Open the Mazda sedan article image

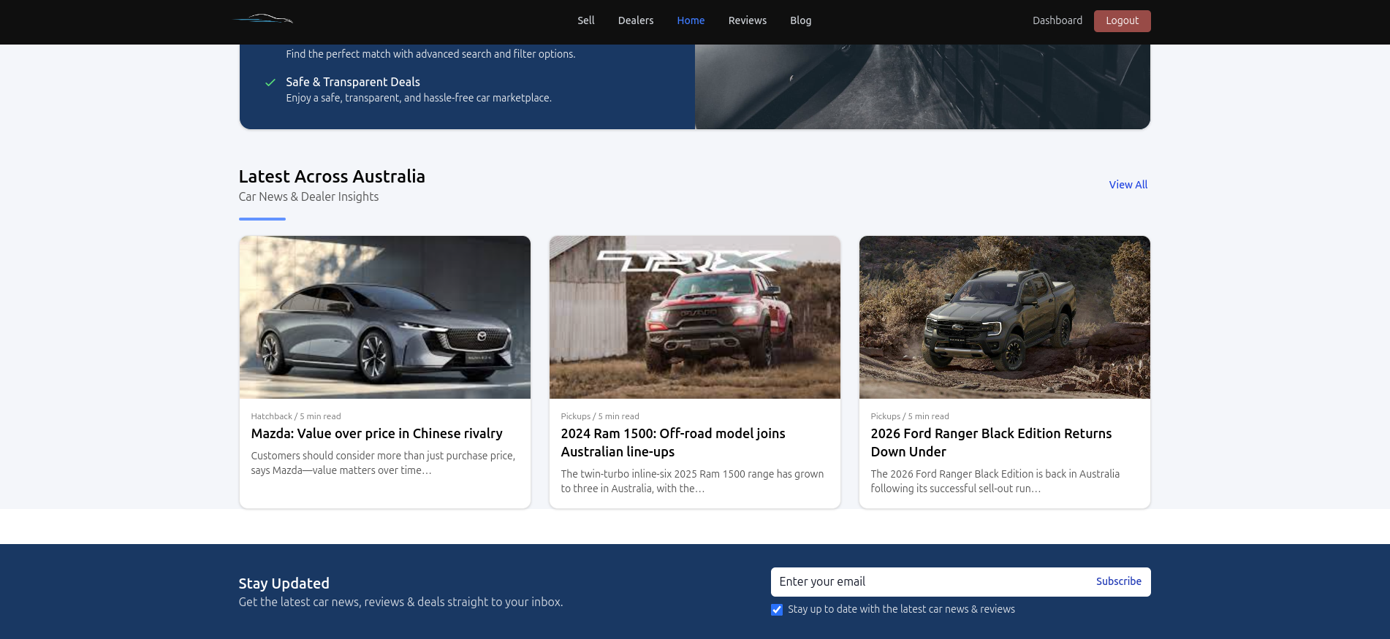(x=385, y=317)
